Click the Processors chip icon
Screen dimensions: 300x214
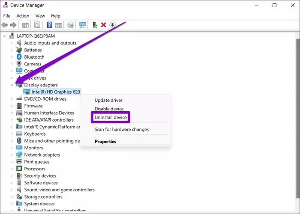point(19,169)
